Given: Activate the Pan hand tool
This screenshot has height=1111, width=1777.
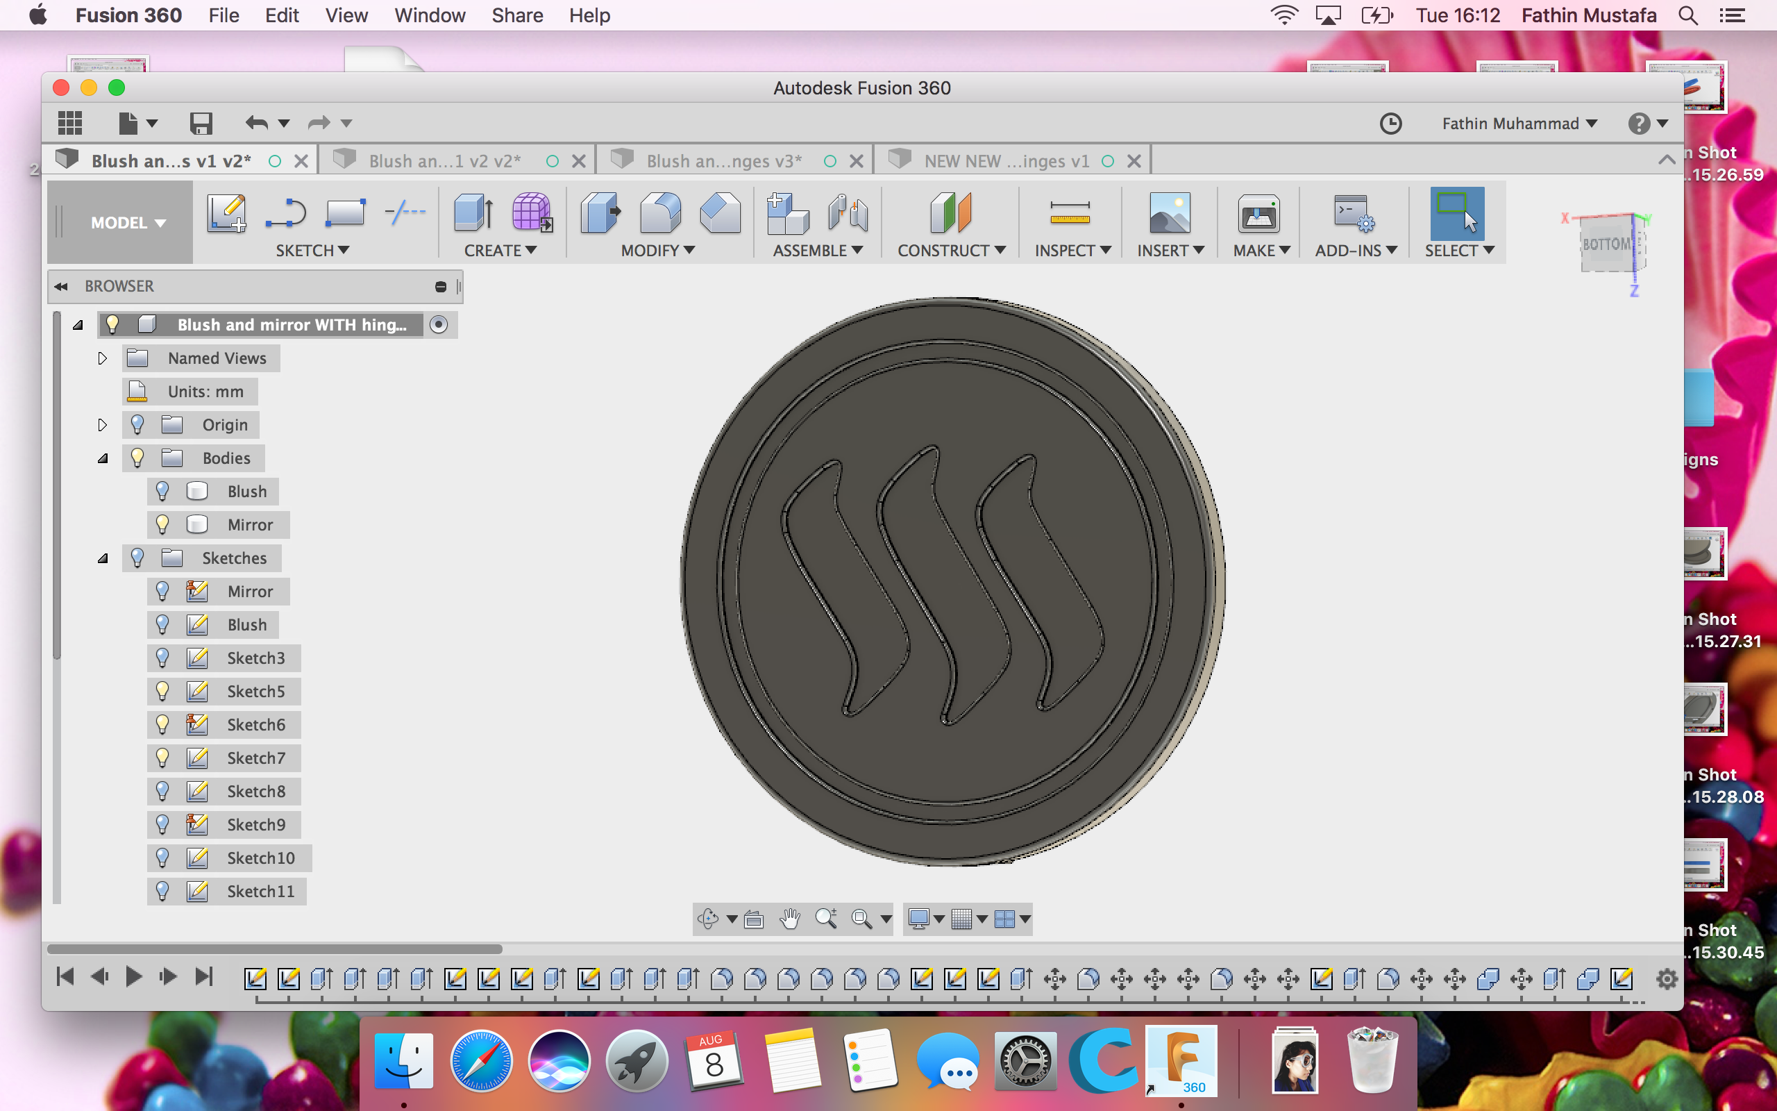Looking at the screenshot, I should tap(790, 919).
